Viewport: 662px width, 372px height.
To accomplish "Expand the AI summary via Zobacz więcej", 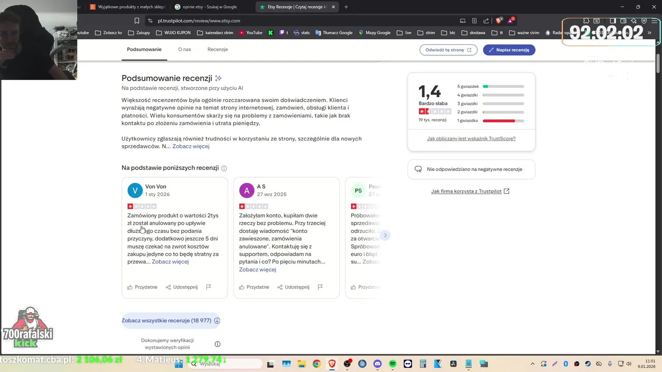I will tap(191, 146).
